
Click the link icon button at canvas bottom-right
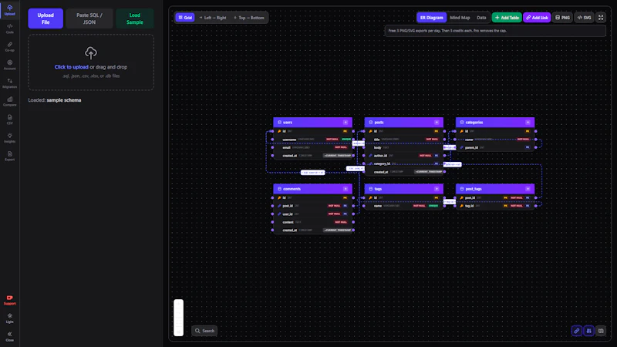coord(576,331)
